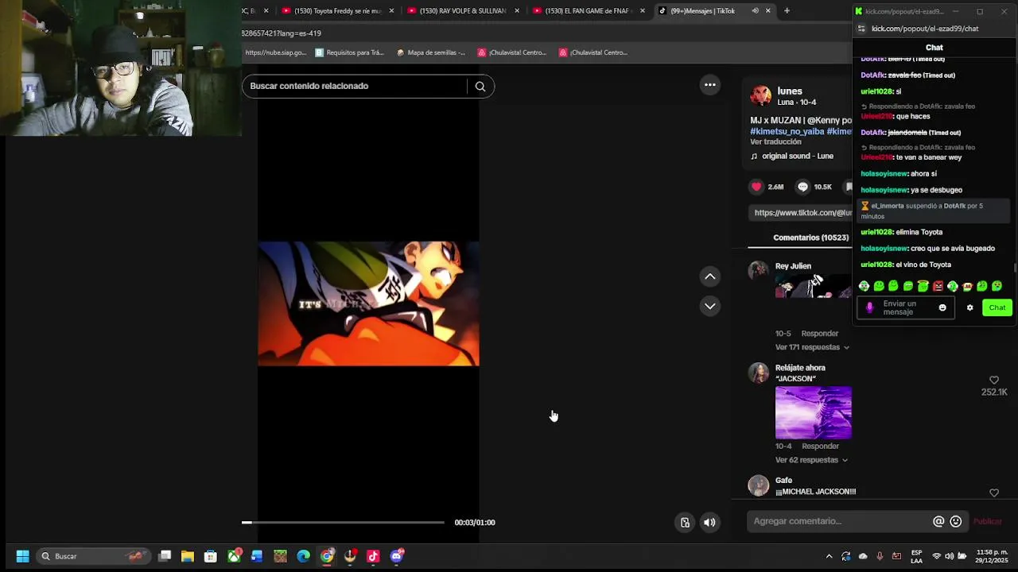
Task: Close the EL FAN GAME de FNAF tab
Action: point(643,11)
